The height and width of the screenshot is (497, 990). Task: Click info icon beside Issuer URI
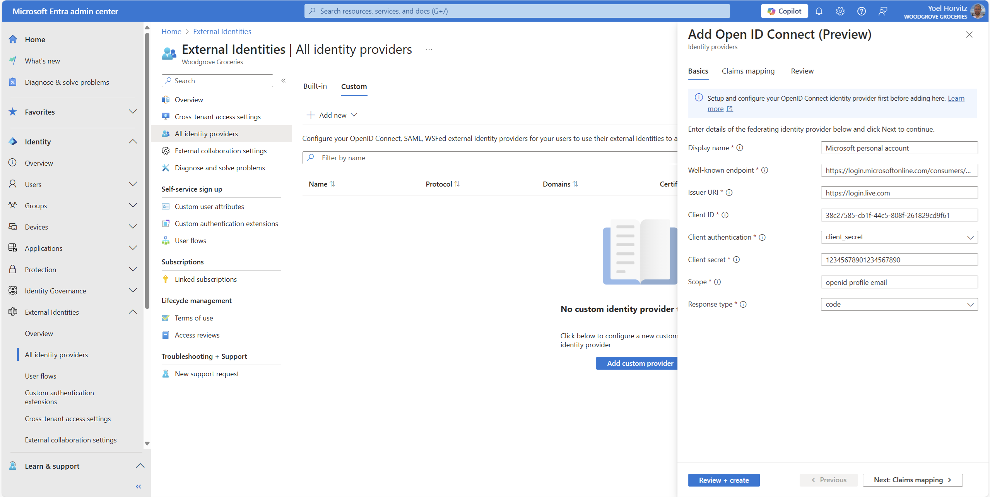[729, 192]
